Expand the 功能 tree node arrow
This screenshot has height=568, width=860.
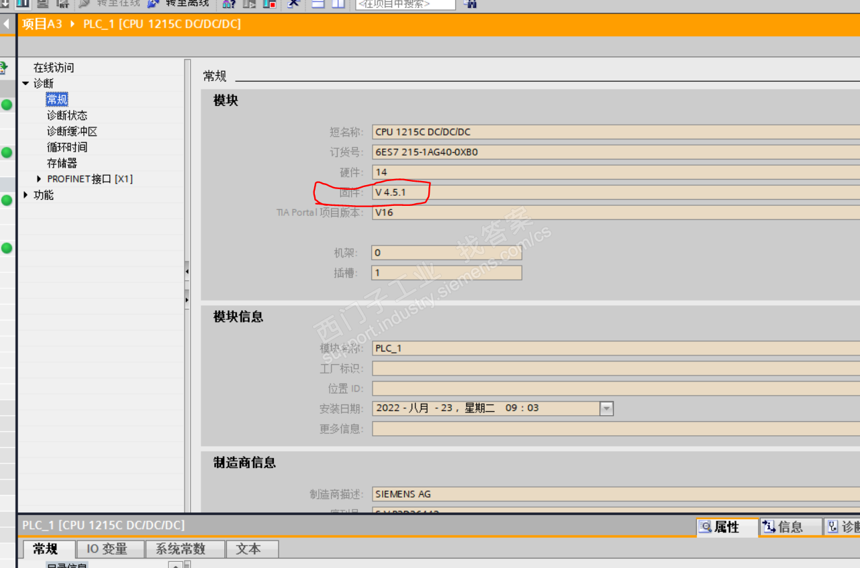pos(26,195)
